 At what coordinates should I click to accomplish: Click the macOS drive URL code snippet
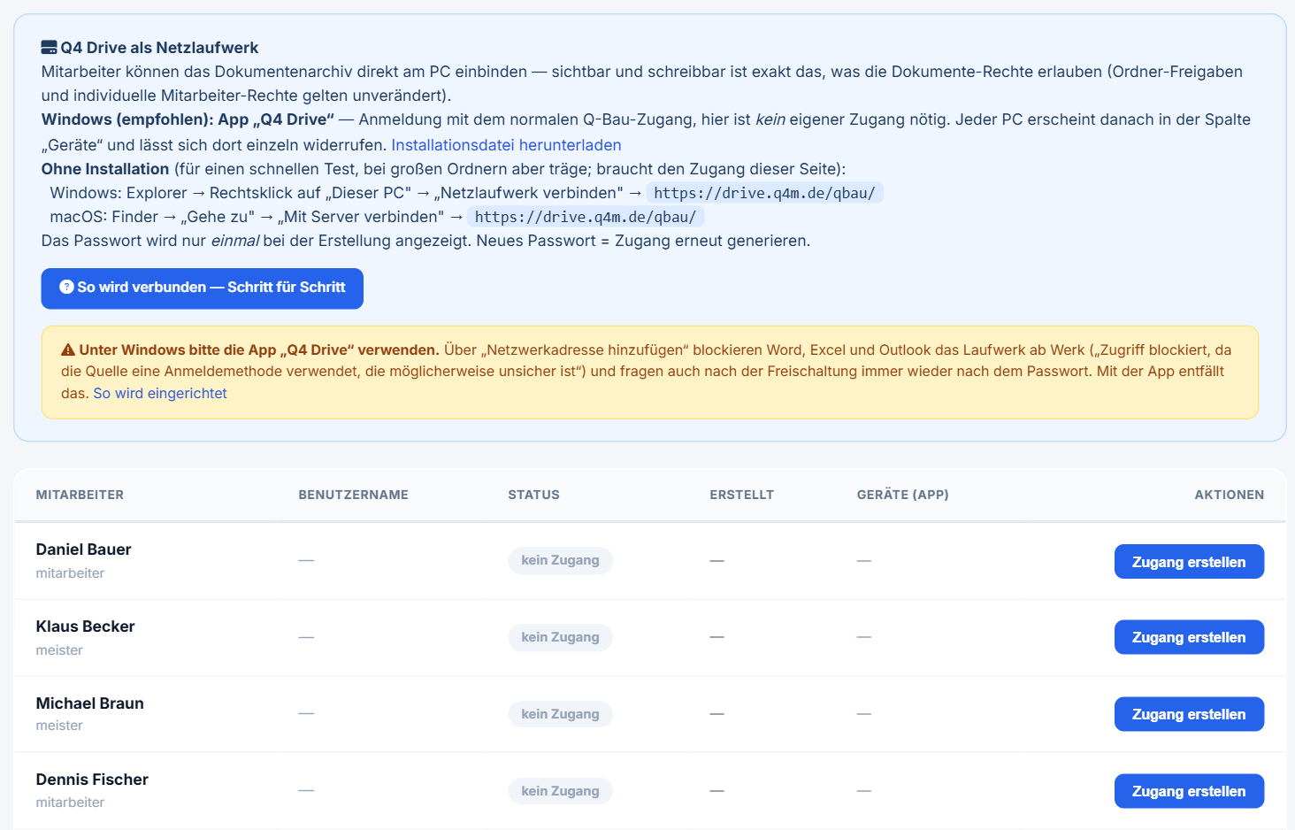click(586, 217)
